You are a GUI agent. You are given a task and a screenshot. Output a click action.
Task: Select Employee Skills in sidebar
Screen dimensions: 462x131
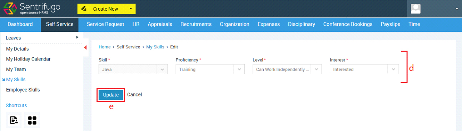23,90
